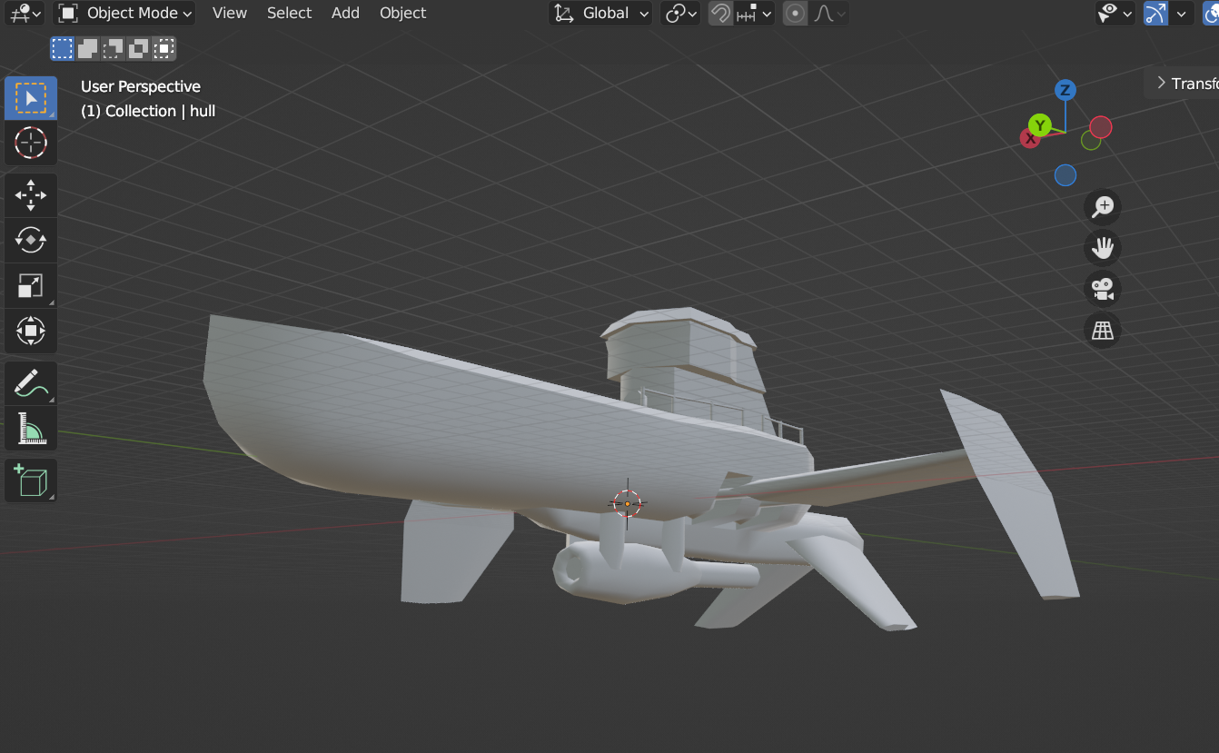Viewport: 1219px width, 753px height.
Task: Open the Object Mode dropdown
Action: [125, 14]
